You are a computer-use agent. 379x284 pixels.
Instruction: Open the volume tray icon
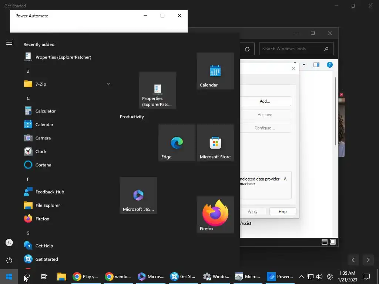pos(319,277)
